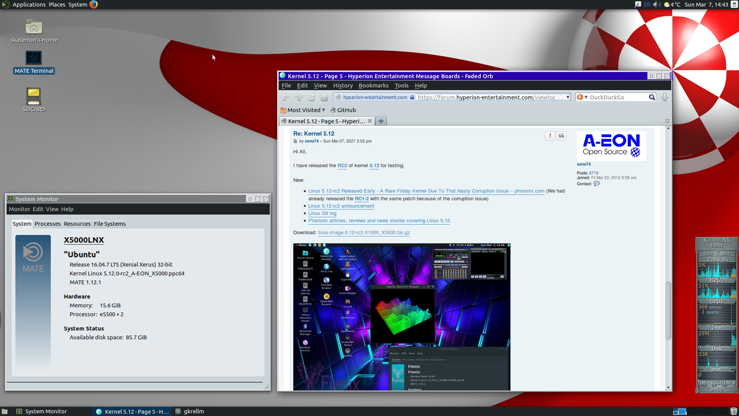739x416 pixels.
Task: Open Linux 5.12-rc2 announcement link
Action: (341, 206)
